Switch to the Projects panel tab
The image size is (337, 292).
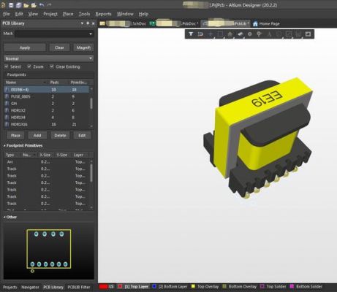[x=10, y=288]
